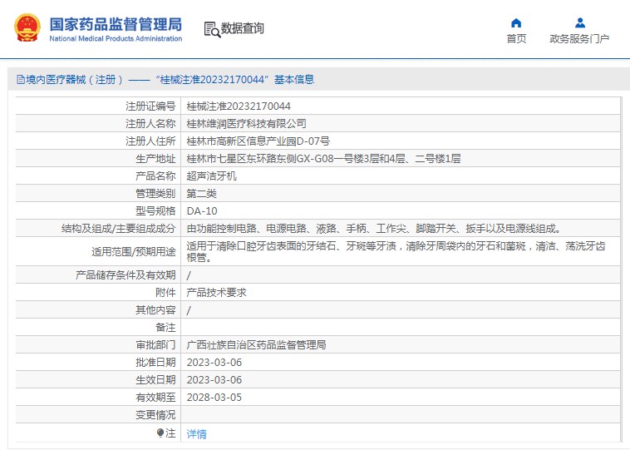Click 型号规格 row label
This screenshot has width=630, height=450.
pos(155,211)
